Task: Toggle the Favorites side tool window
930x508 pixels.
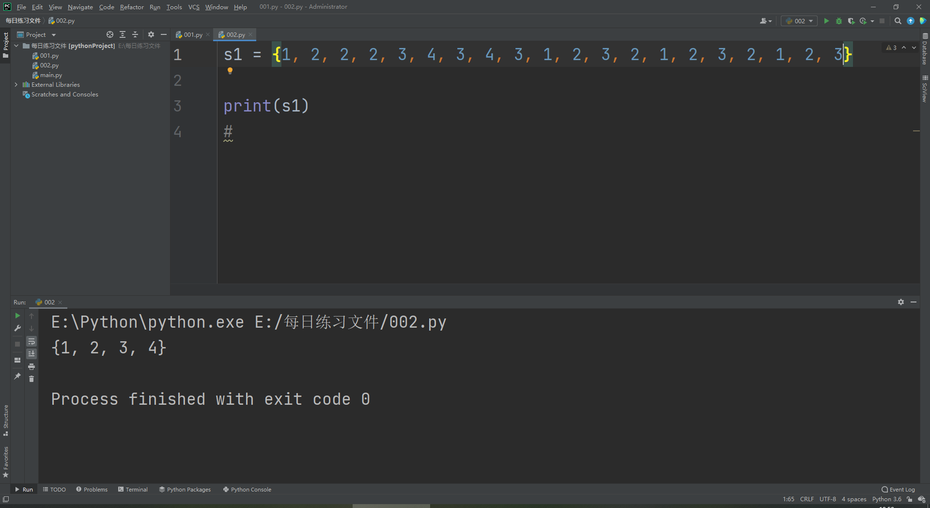Action: [5, 462]
